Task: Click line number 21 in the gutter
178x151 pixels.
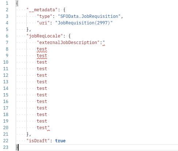Action: (6, 134)
